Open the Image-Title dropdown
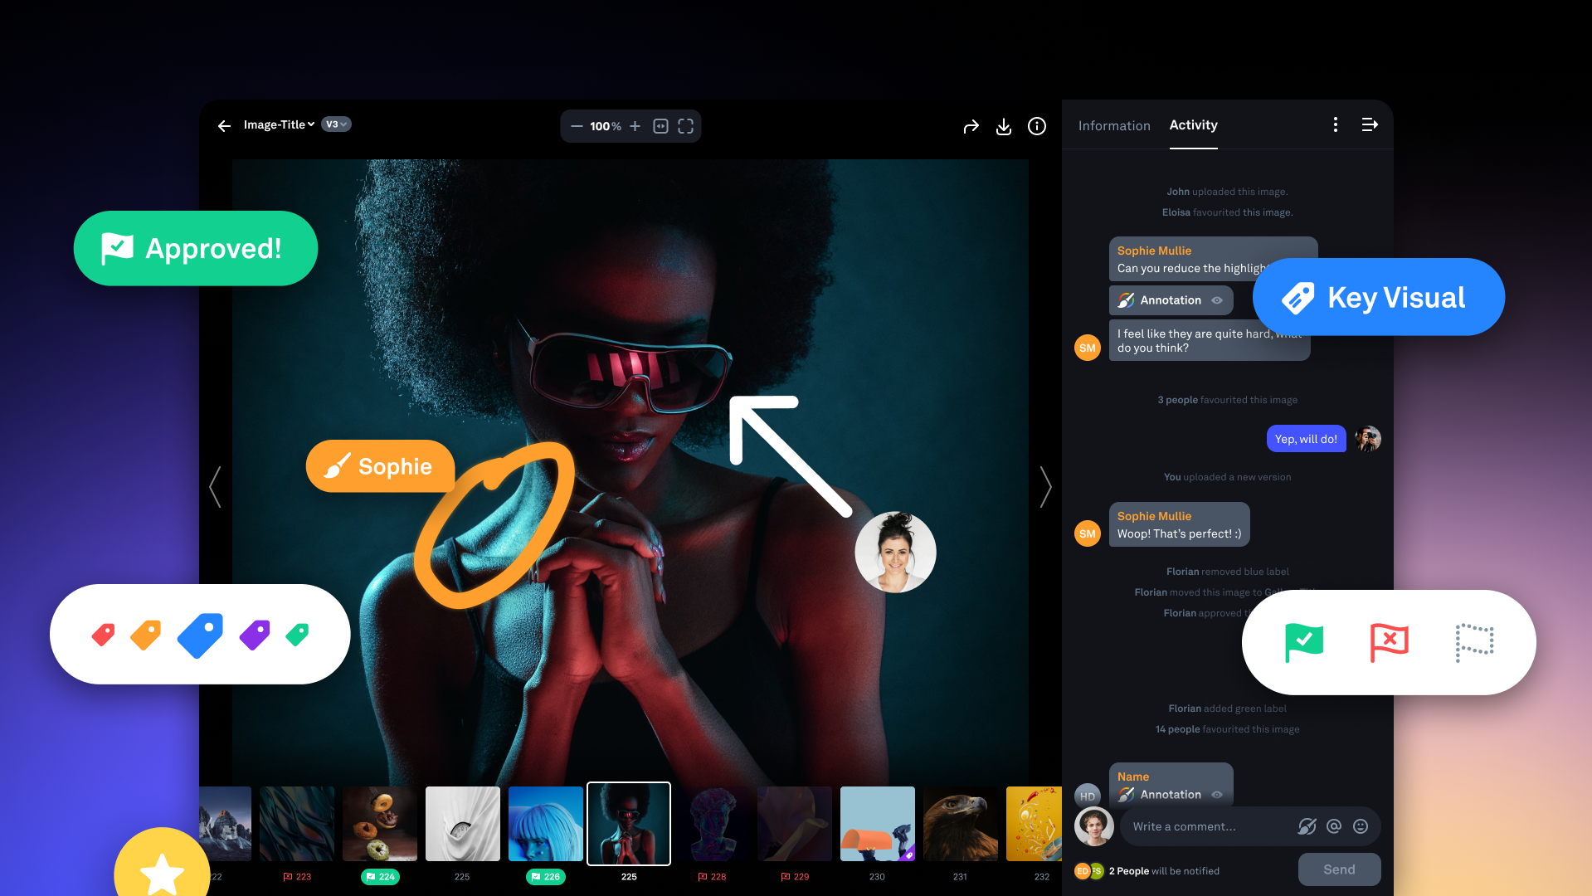 click(x=279, y=124)
